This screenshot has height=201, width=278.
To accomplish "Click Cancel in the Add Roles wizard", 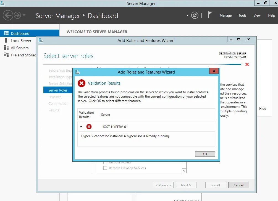I will (238, 185).
